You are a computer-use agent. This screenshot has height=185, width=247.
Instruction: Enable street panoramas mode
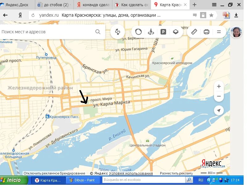[151, 32]
